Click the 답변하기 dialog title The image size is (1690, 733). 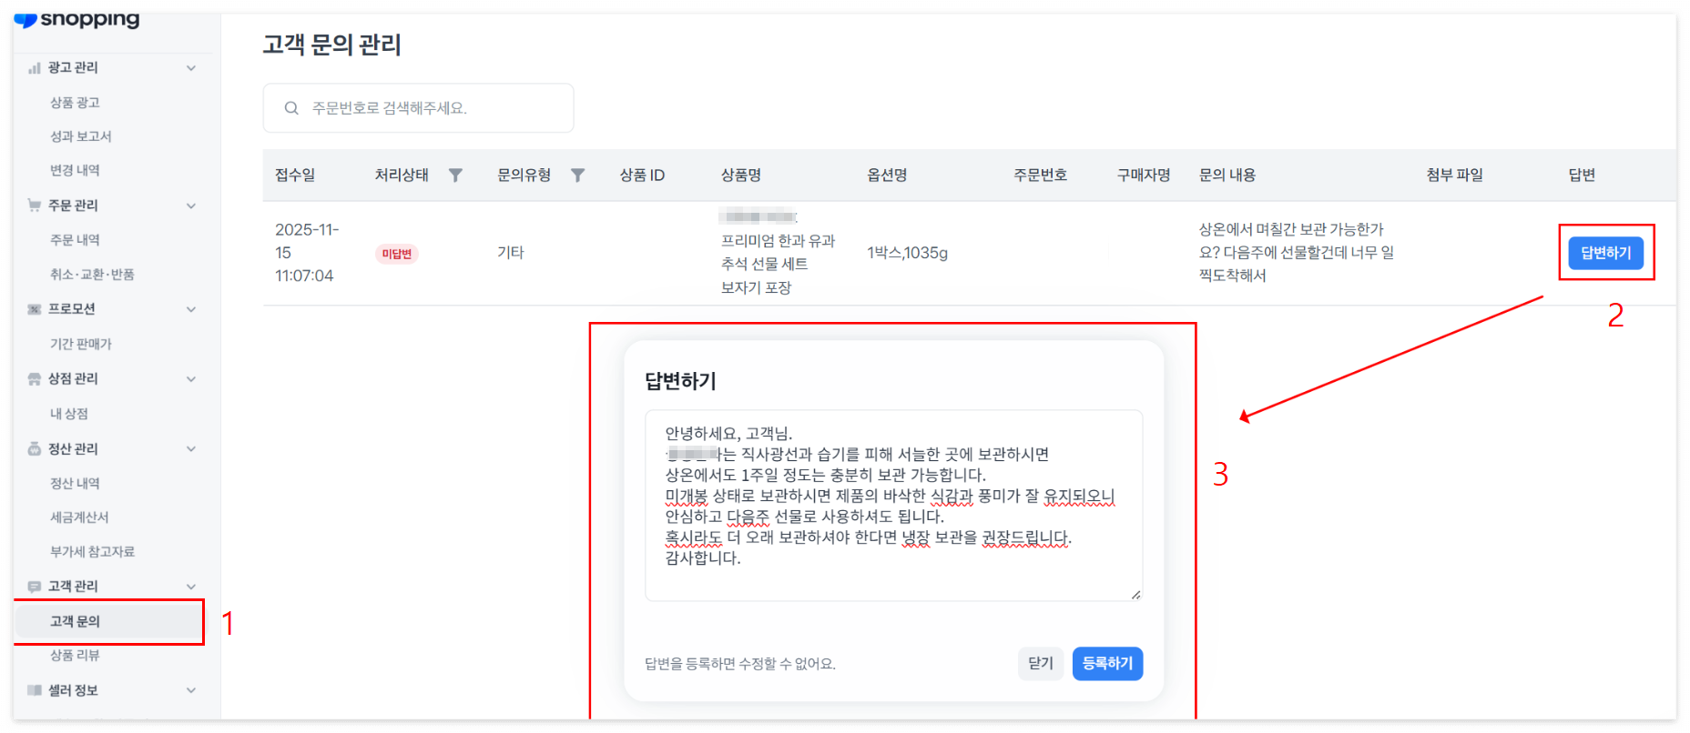680,382
